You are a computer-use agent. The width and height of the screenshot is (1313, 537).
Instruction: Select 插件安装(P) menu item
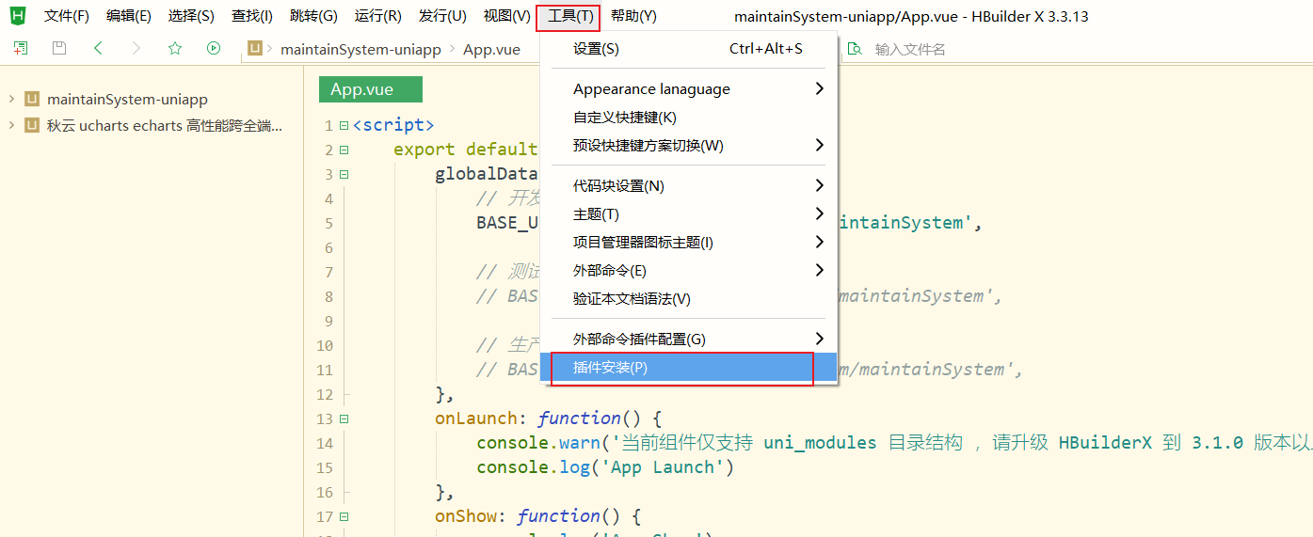(689, 367)
